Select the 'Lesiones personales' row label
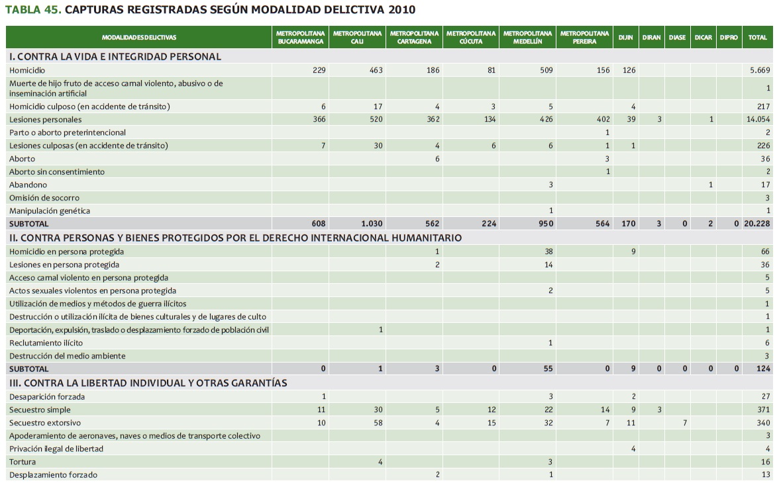 point(46,120)
